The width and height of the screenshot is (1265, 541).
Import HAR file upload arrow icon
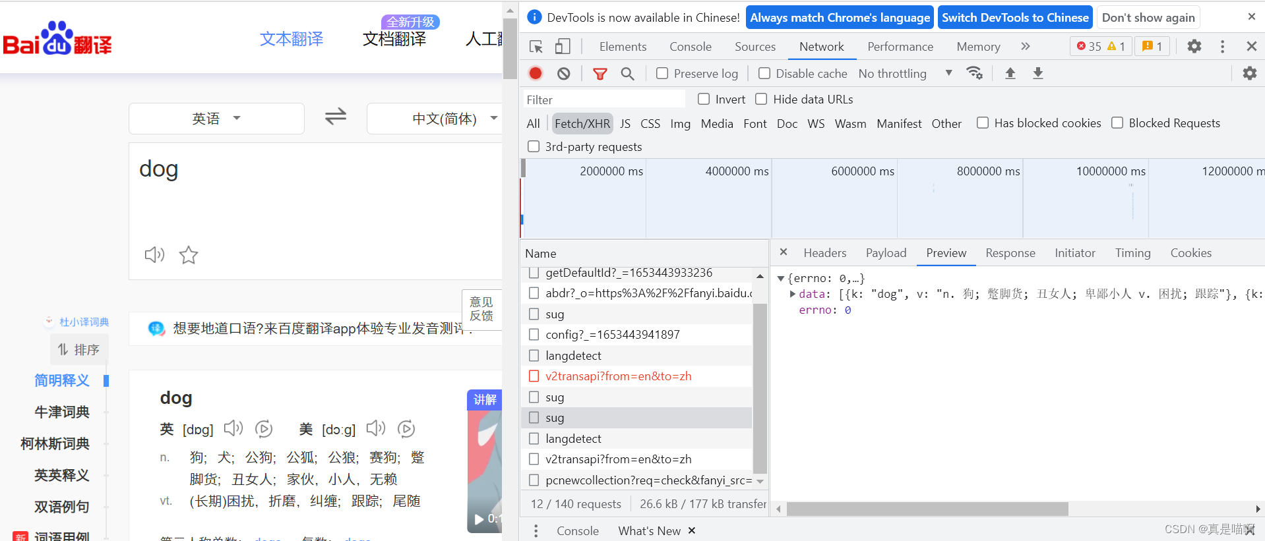1010,73
